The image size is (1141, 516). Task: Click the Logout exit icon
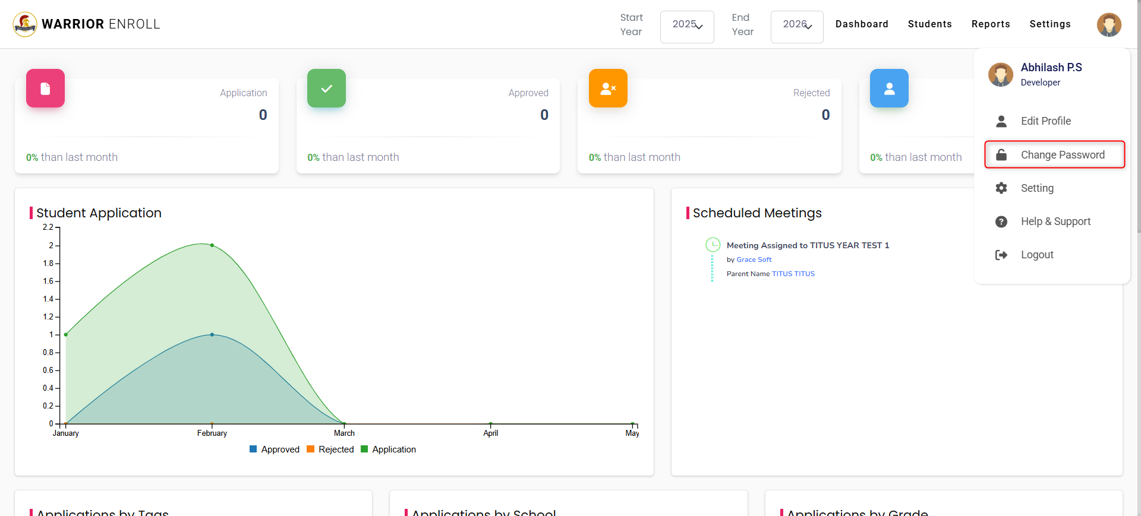[1001, 255]
